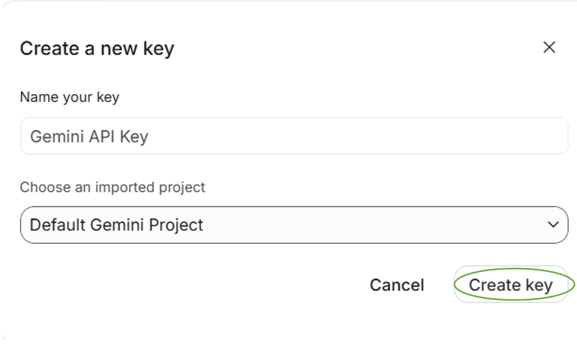Click the X icon at dialog top
The height and width of the screenshot is (344, 577).
point(549,48)
